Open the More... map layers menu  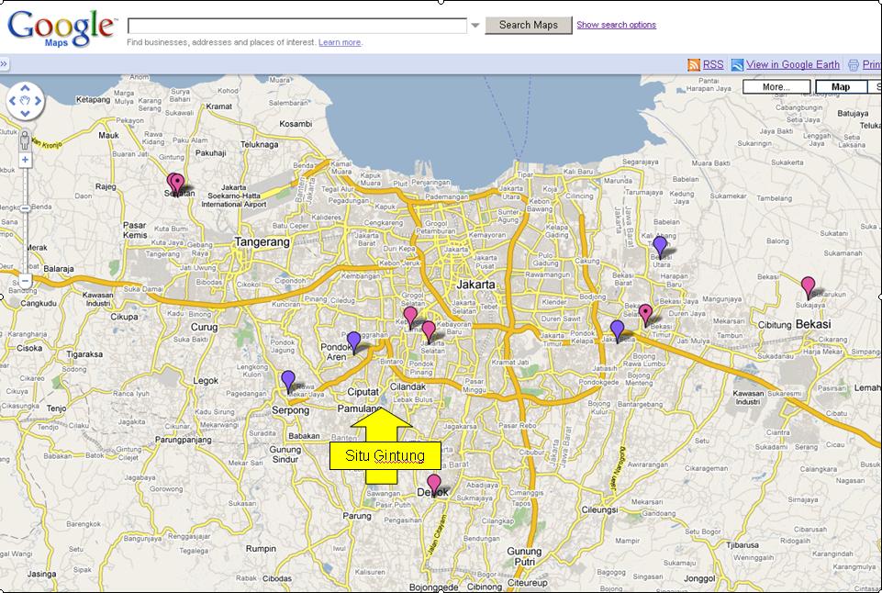point(776,87)
